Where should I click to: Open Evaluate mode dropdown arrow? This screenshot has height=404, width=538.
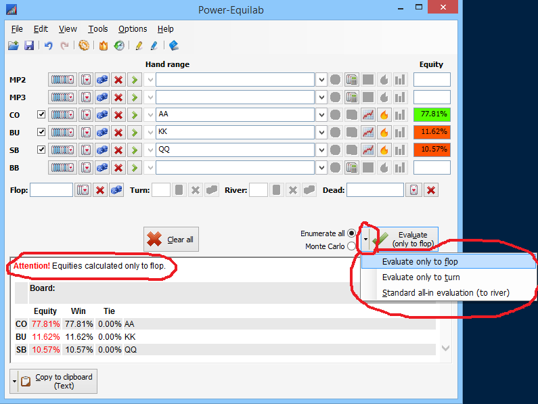[x=365, y=240]
